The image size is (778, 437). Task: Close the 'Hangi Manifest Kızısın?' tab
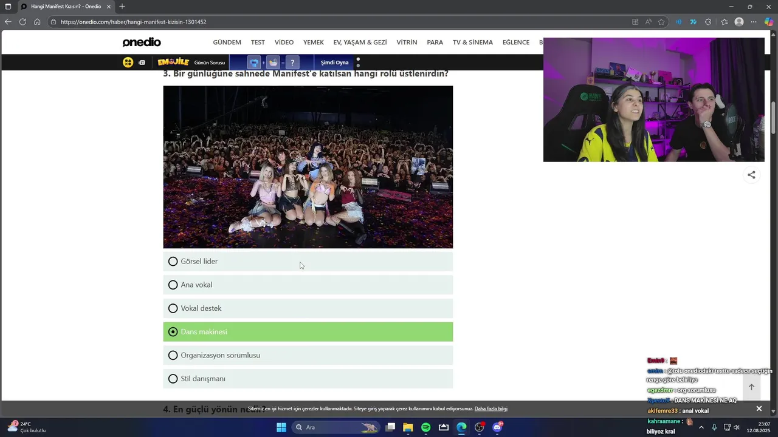point(109,7)
